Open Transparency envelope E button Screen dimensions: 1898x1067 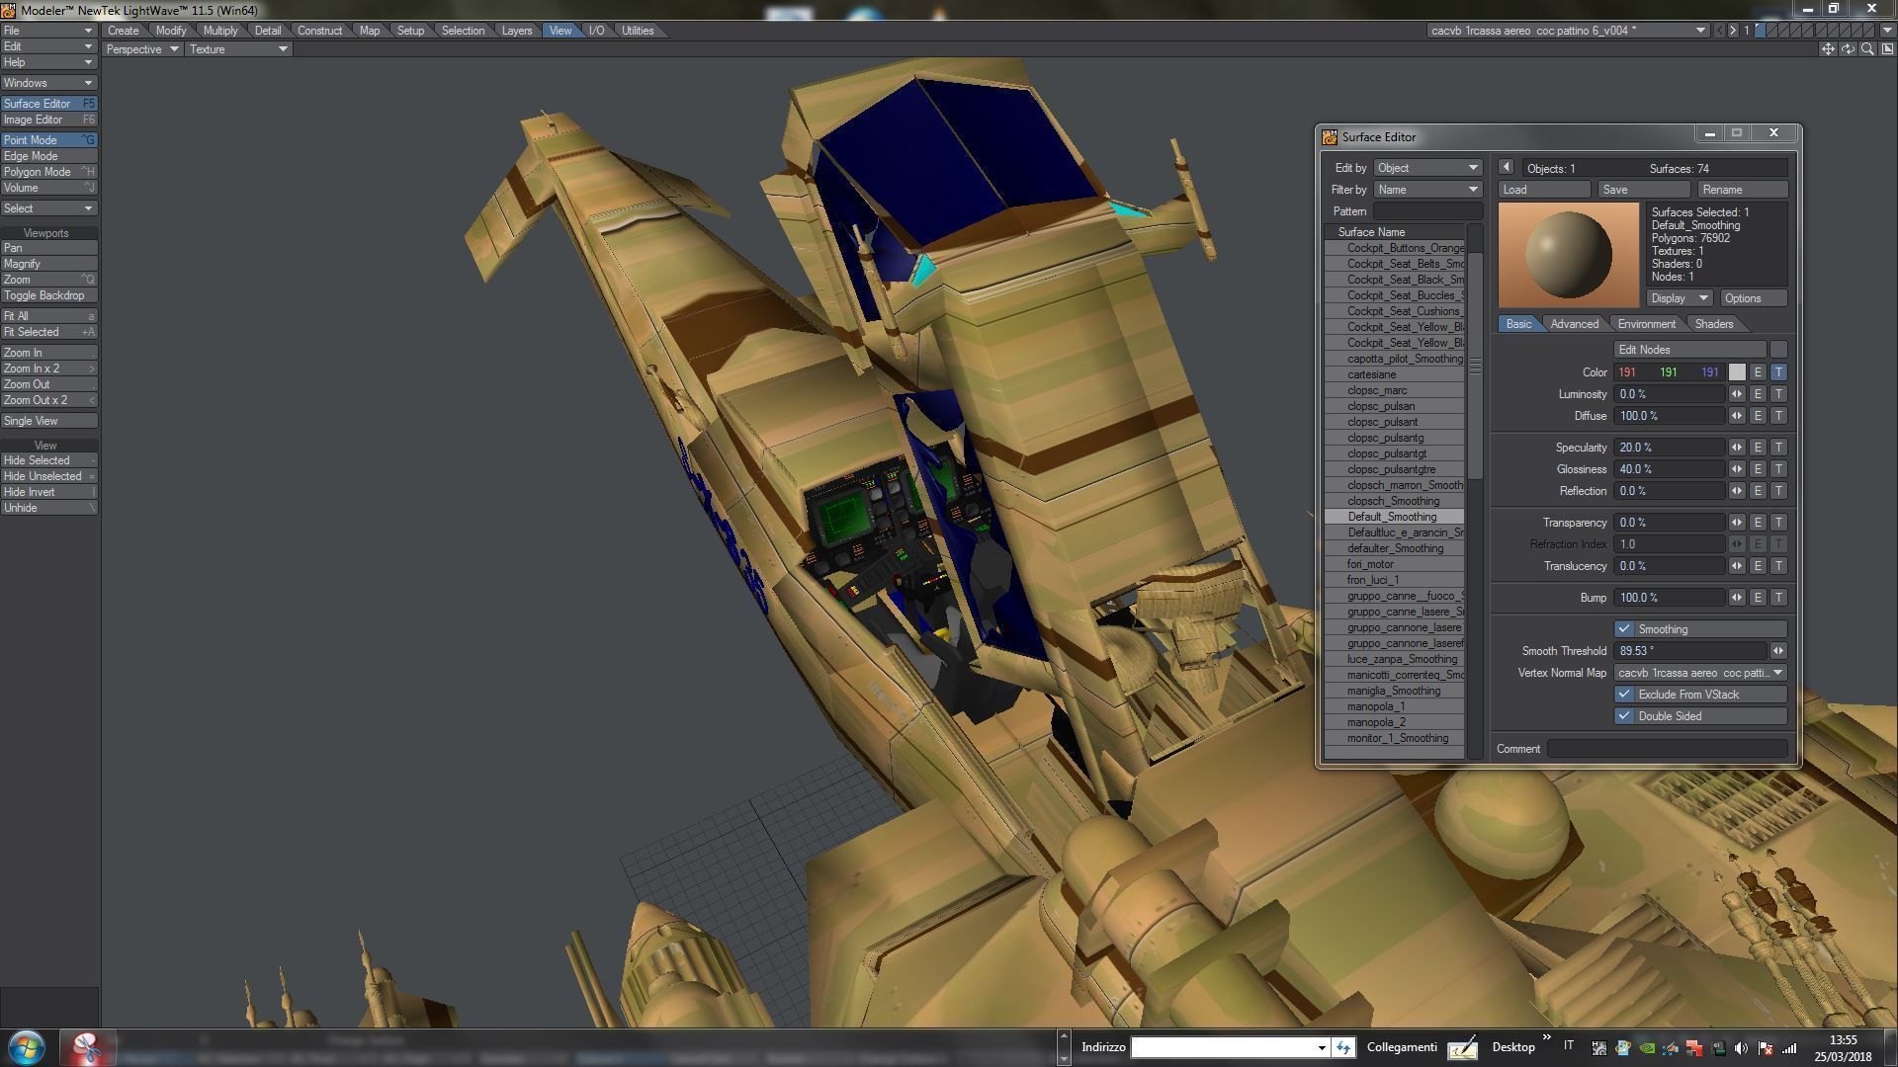click(x=1758, y=523)
